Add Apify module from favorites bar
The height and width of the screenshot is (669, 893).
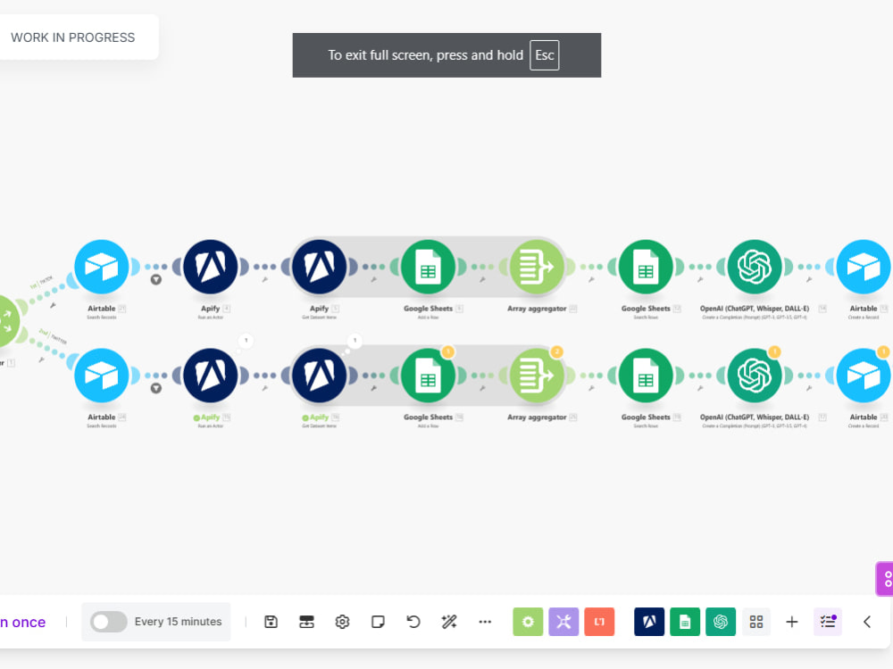point(649,622)
